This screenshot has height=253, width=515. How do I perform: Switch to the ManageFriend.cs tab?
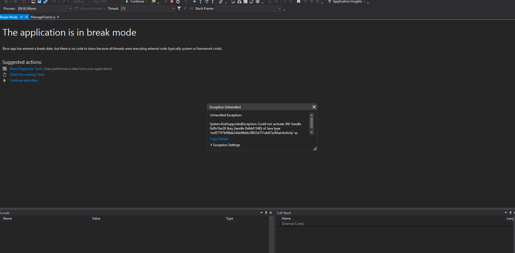tap(43, 17)
